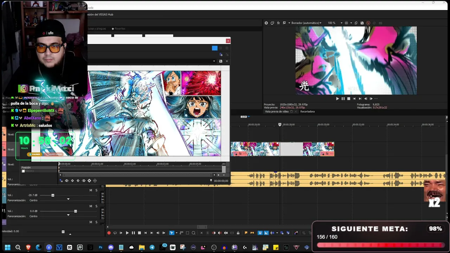The image size is (450, 253).
Task: Switch to Vista previa de vídeo tab
Action: [x=277, y=111]
